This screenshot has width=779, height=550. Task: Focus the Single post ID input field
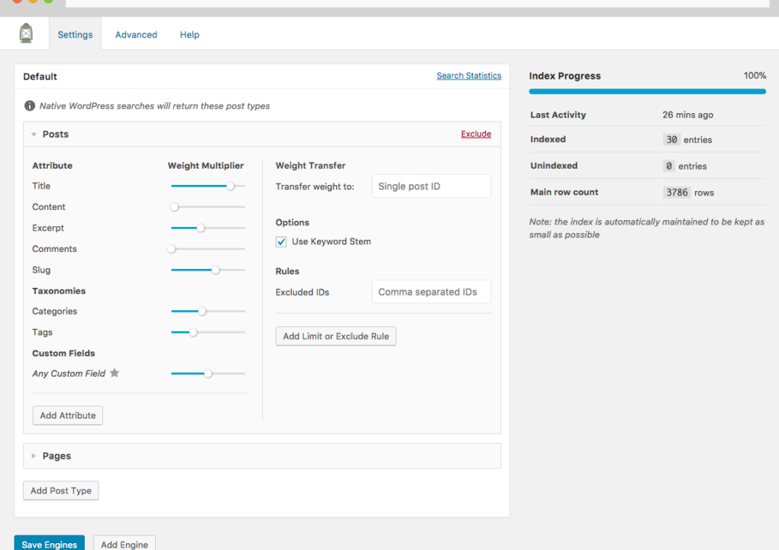(431, 186)
